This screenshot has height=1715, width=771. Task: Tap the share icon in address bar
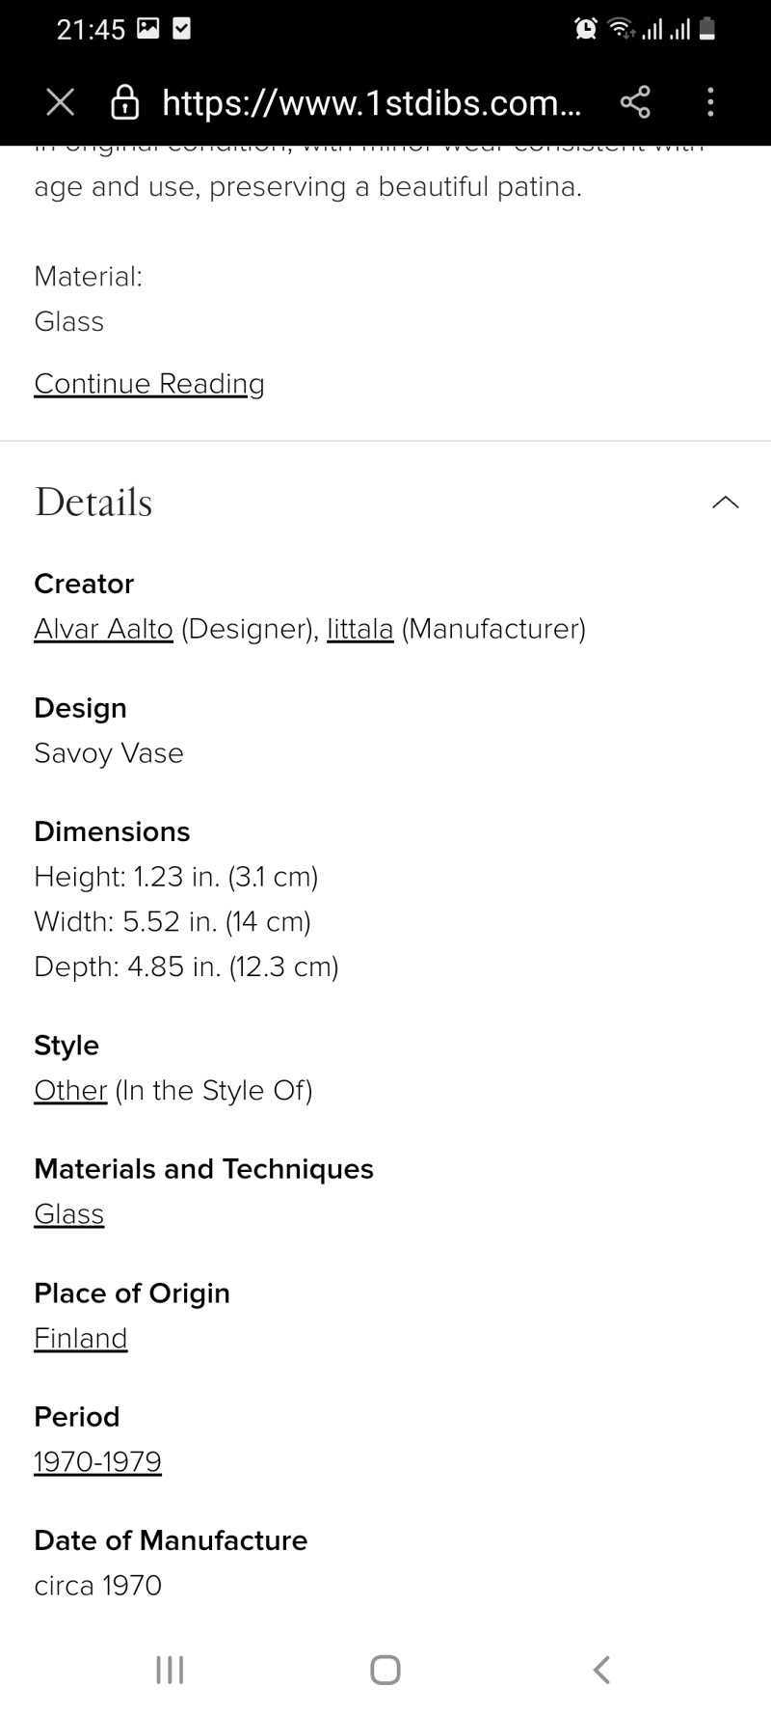pyautogui.click(x=635, y=102)
